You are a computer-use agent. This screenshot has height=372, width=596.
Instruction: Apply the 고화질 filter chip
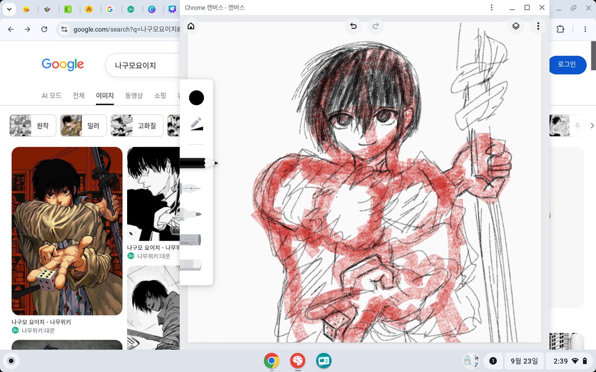(x=137, y=125)
